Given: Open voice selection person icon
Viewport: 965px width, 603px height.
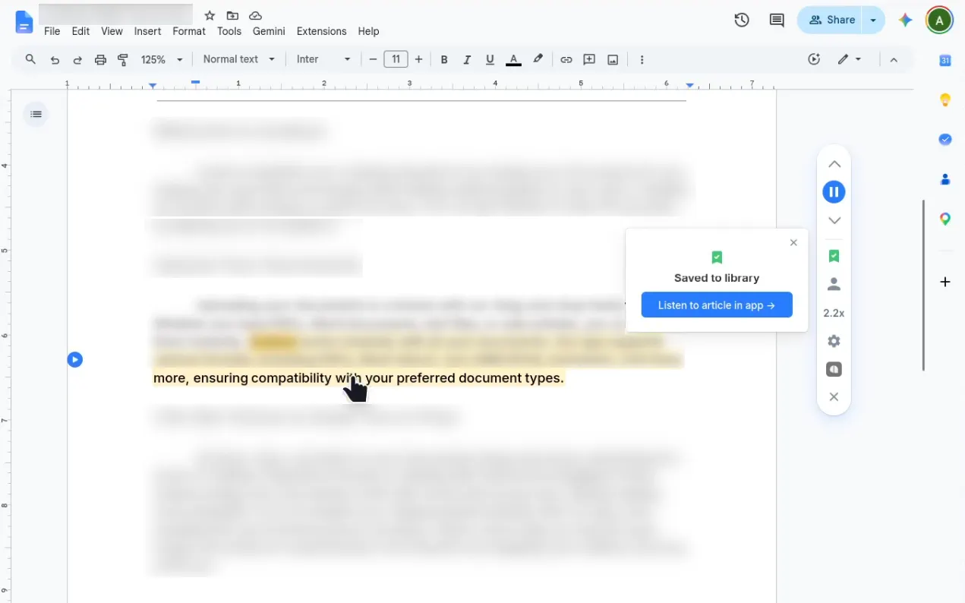Looking at the screenshot, I should (x=834, y=285).
